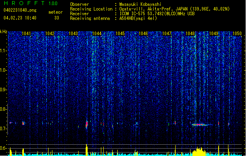
Task: Select the file name 0402231040.png
Action: pos(20,10)
